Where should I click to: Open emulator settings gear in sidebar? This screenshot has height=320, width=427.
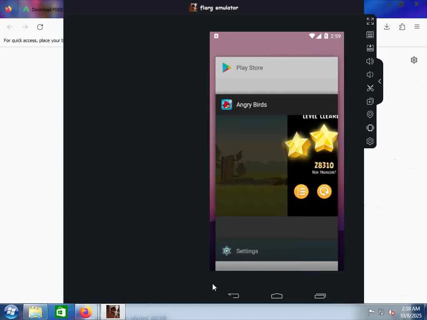point(370,141)
